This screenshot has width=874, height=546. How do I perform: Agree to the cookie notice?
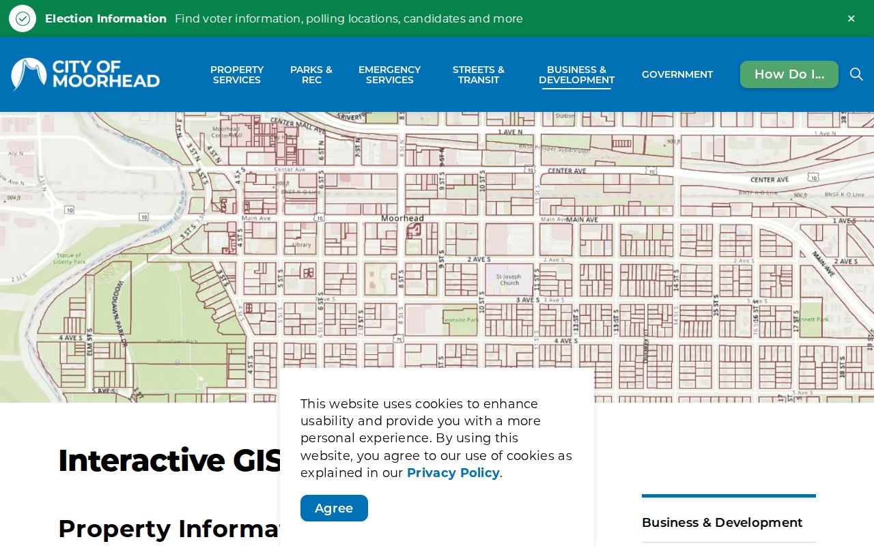334,508
